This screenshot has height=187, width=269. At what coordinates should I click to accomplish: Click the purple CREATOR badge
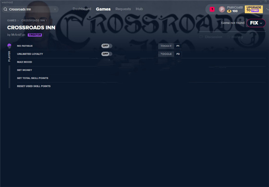35,35
